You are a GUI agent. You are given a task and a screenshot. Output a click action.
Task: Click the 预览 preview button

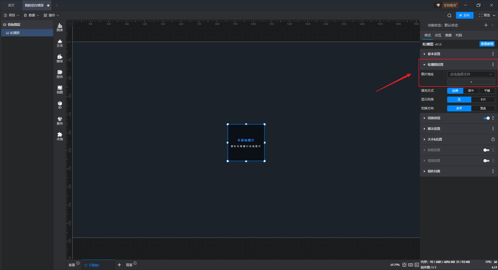pyautogui.click(x=484, y=15)
